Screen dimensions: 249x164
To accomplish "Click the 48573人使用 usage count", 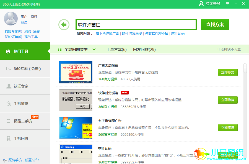I will point(130,79).
